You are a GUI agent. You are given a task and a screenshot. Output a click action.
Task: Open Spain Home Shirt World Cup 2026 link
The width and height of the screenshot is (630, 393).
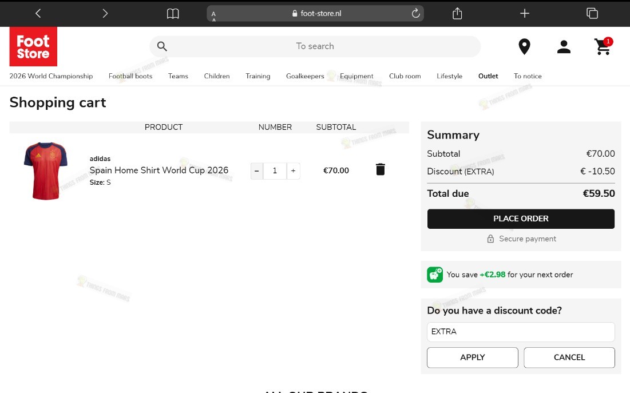click(159, 170)
